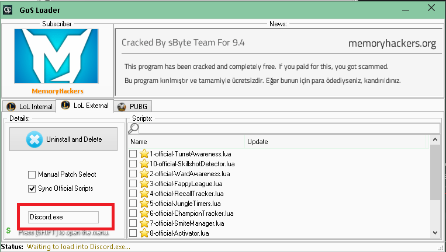Click the GoS Loader title bar icon
The width and height of the screenshot is (446, 252).
[8, 10]
